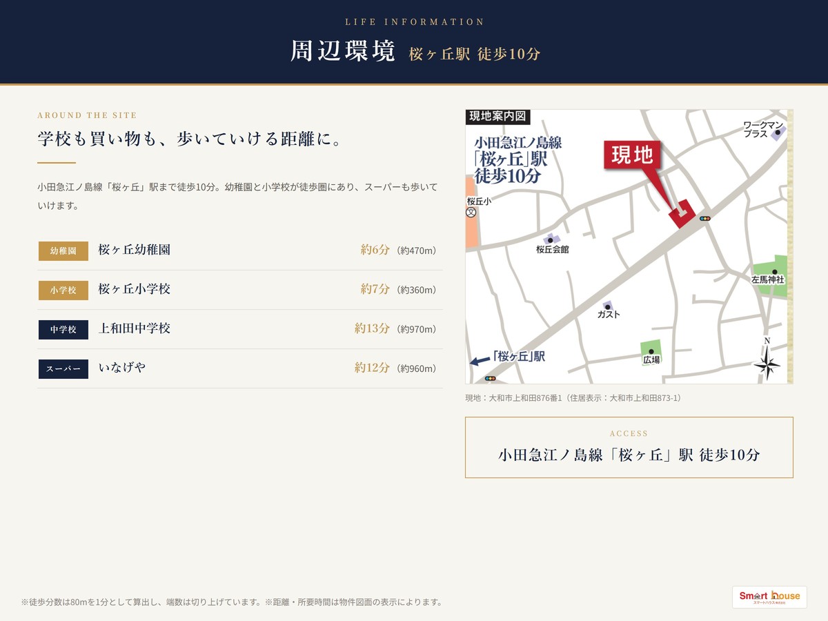Click the 桜ヶ丘駅 徒歩10分 header subtitle

pyautogui.click(x=474, y=55)
